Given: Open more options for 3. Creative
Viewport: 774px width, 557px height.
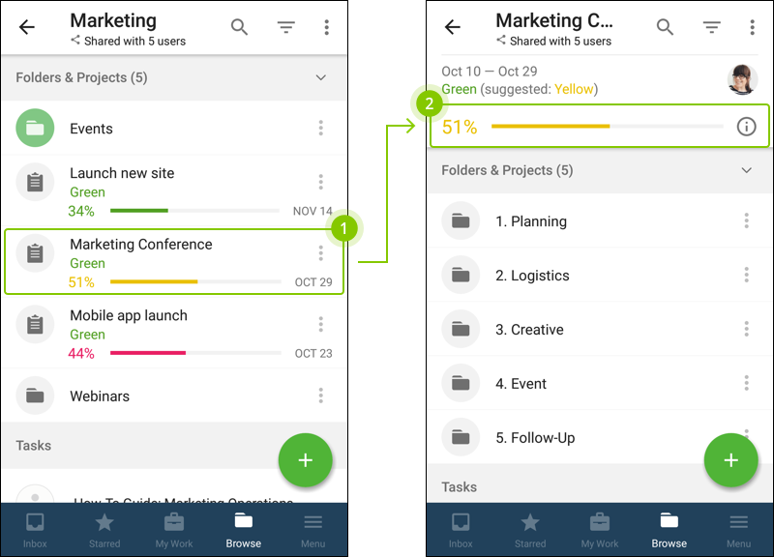Looking at the screenshot, I should (746, 329).
